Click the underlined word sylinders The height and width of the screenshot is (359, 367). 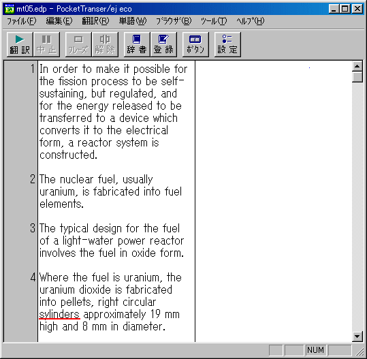click(59, 314)
